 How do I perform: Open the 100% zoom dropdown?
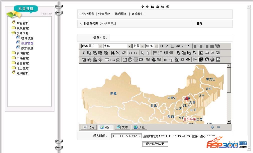[x=152, y=46]
